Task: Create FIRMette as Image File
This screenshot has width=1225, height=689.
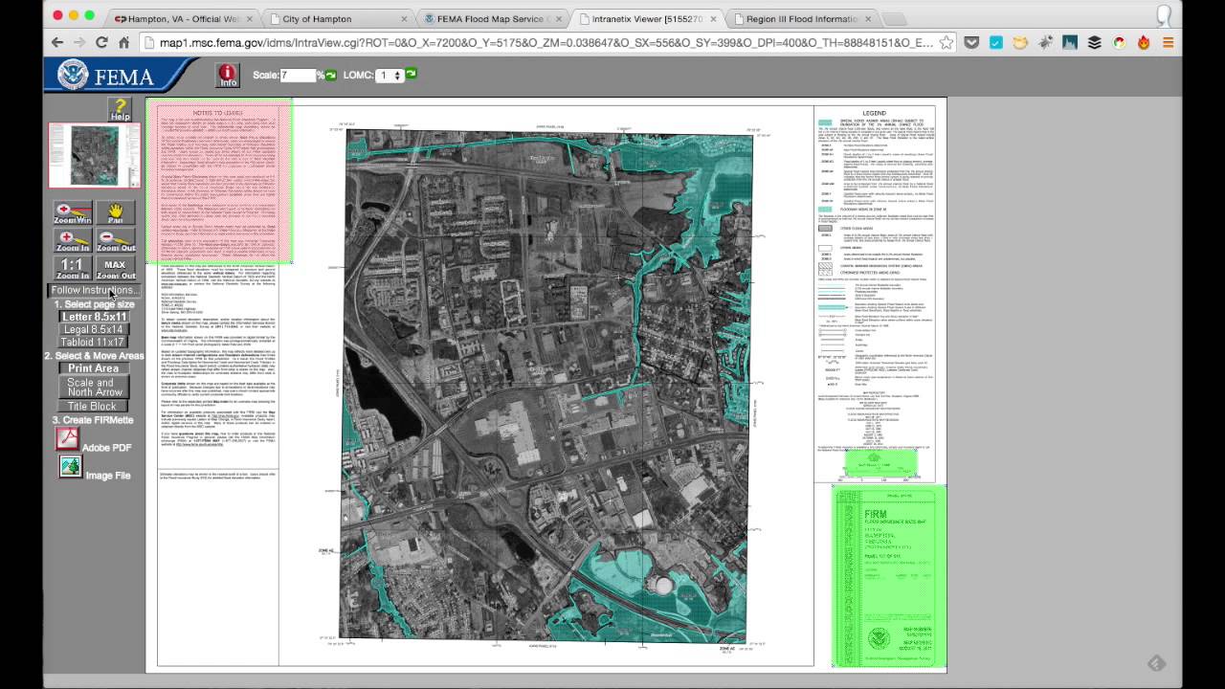Action: [x=70, y=466]
